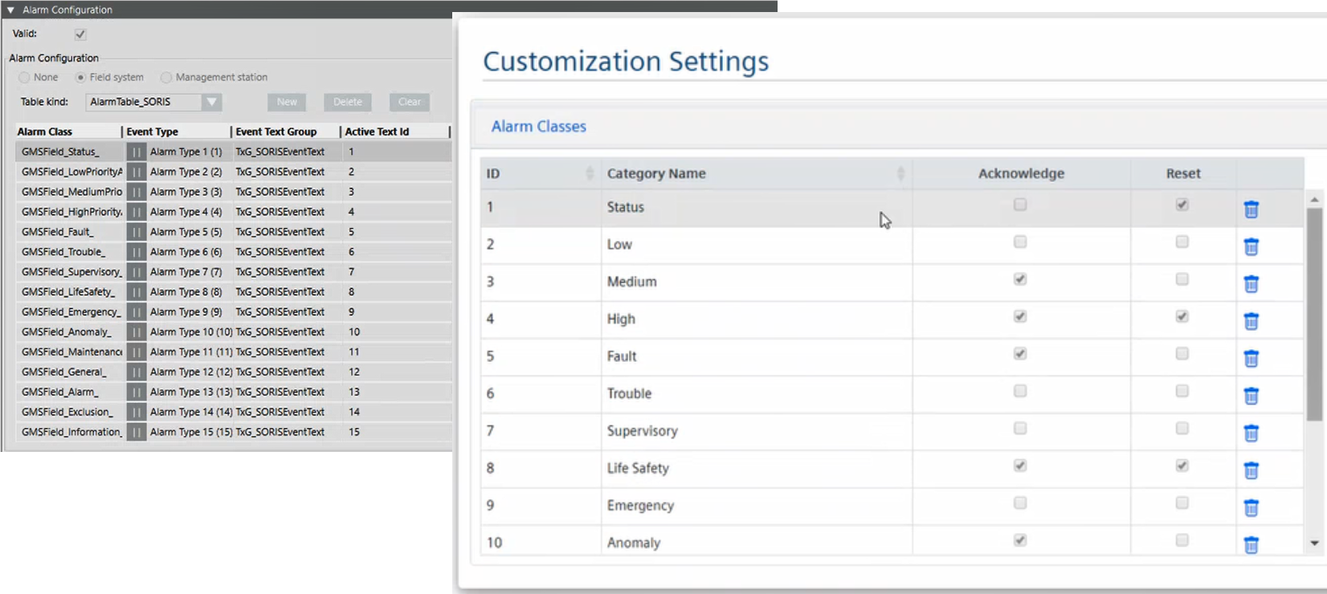Viewport: 1327px width, 594px height.
Task: Click trash icon next to Fault row
Action: [x=1251, y=359]
